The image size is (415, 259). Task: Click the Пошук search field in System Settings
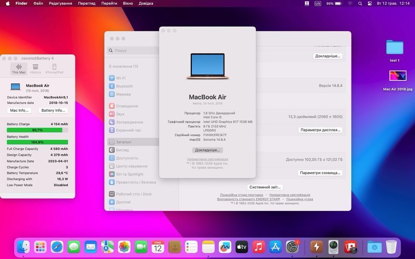(133, 50)
